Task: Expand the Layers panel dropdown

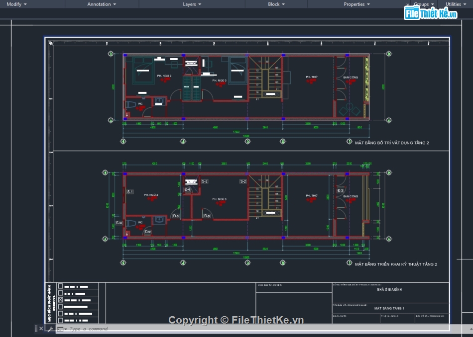Action: point(192,4)
